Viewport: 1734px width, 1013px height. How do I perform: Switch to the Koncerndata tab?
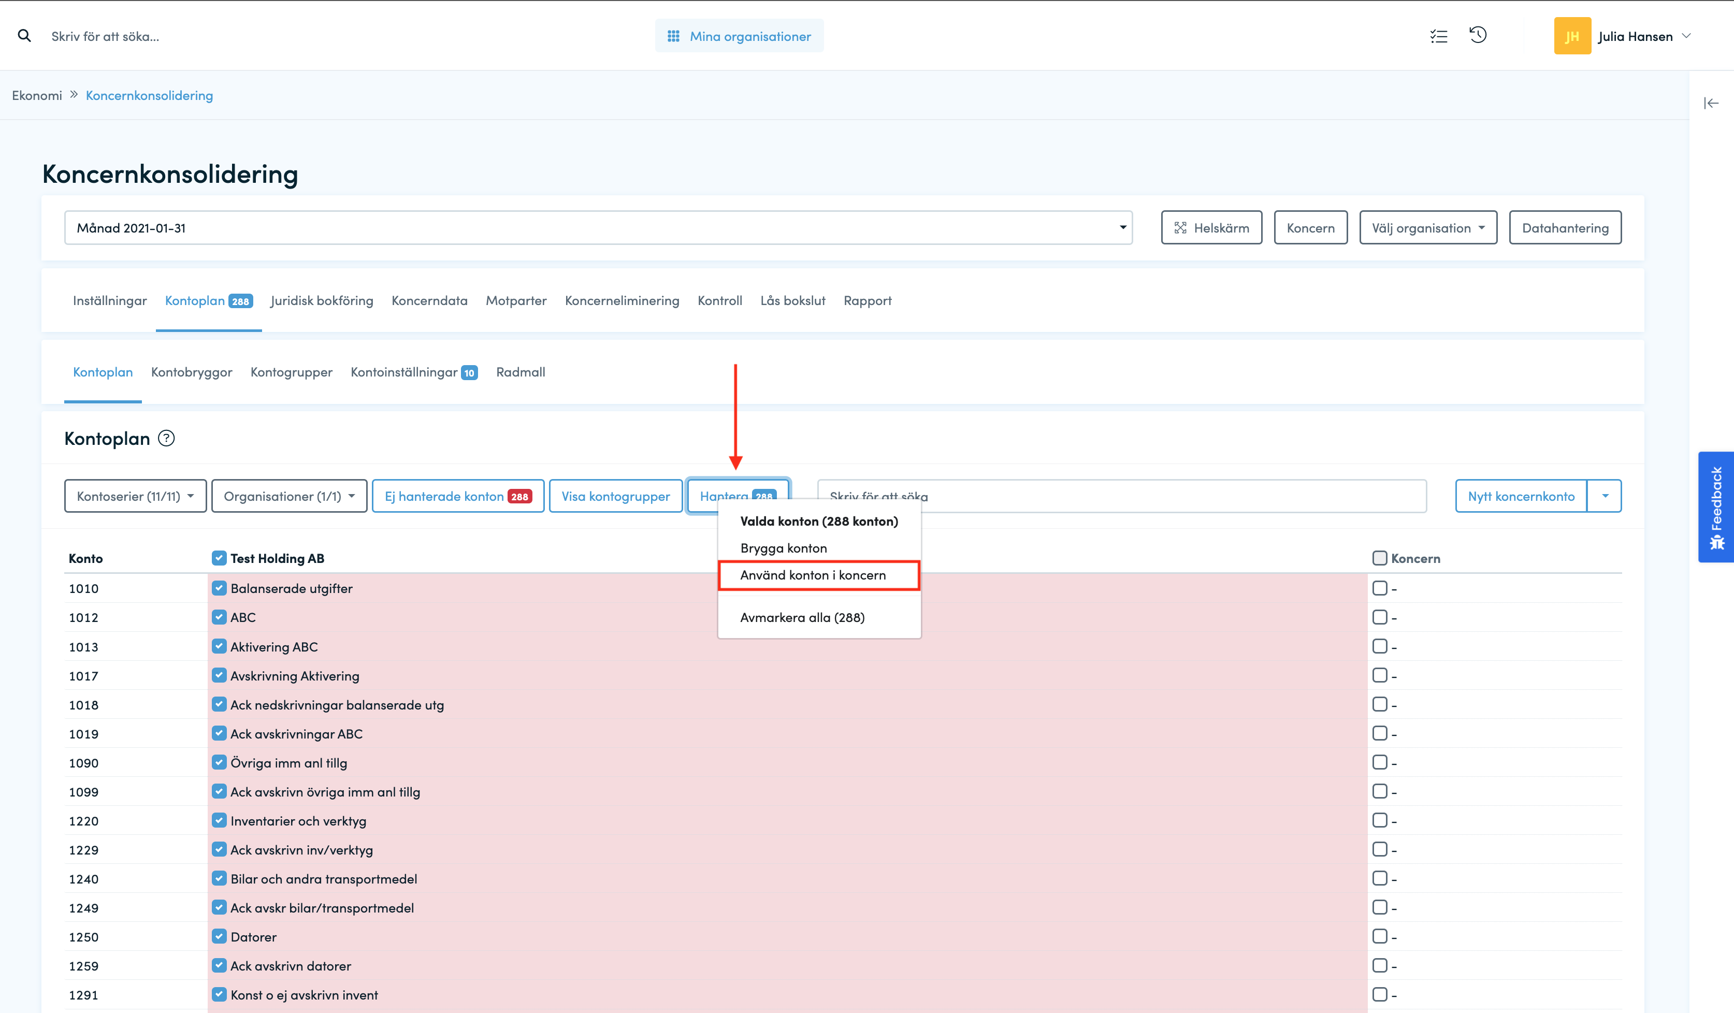[x=429, y=300]
